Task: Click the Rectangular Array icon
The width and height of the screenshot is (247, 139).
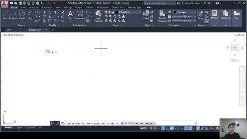Action: (x=55, y=20)
